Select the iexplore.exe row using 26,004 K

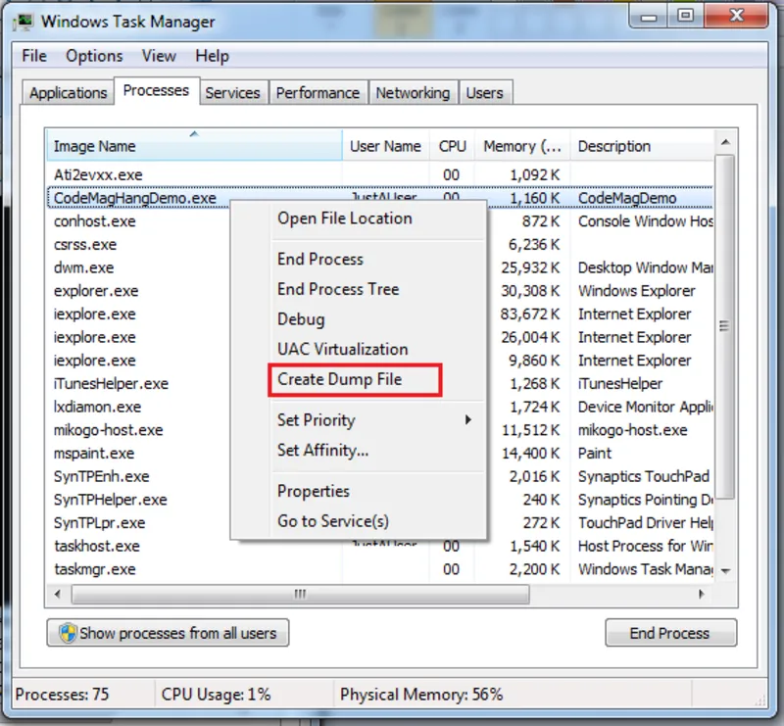click(94, 337)
